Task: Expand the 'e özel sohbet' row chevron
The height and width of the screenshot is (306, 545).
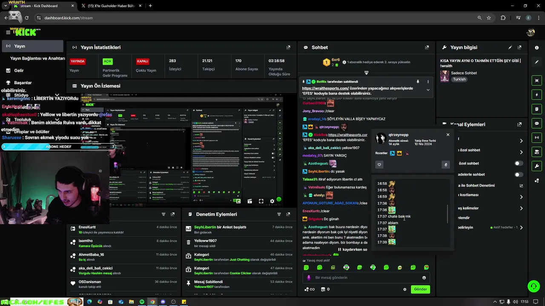Action: tap(521, 152)
